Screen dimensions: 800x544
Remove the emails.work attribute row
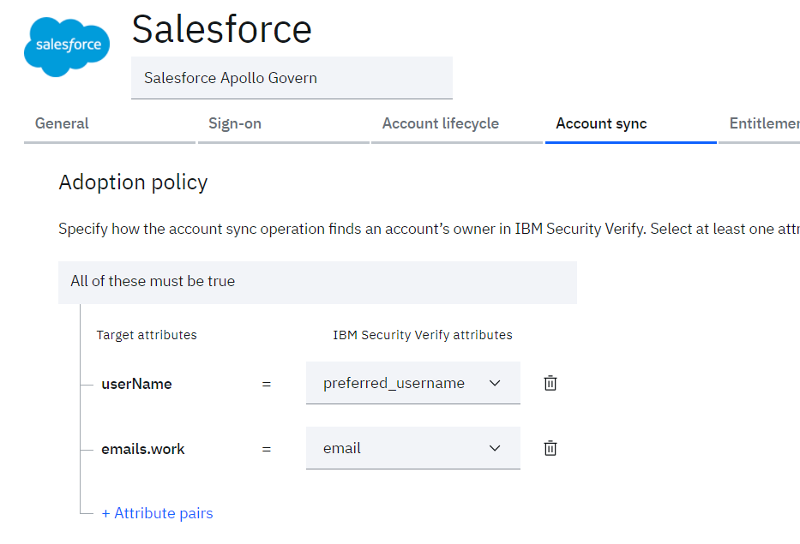click(x=550, y=448)
